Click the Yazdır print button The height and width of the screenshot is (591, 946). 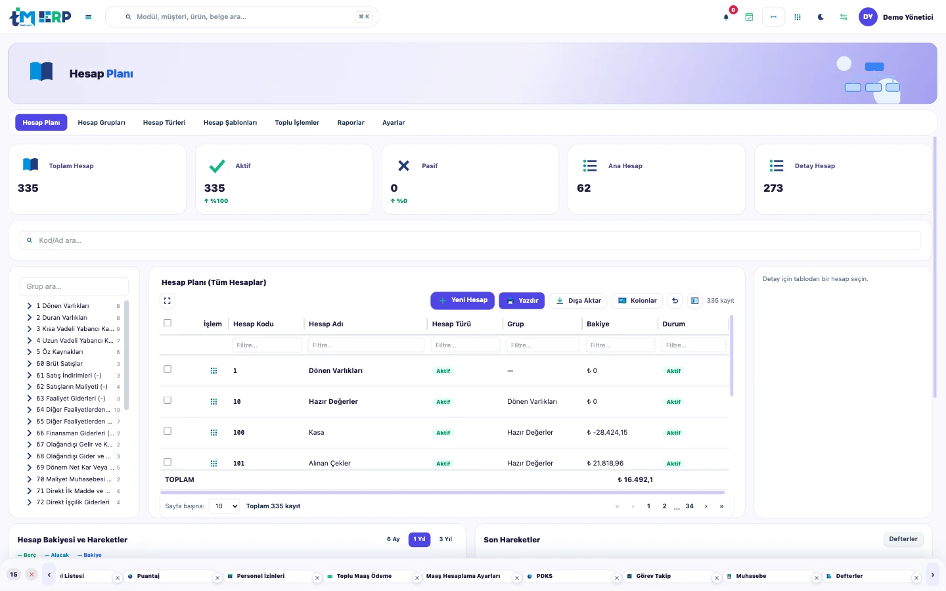522,301
